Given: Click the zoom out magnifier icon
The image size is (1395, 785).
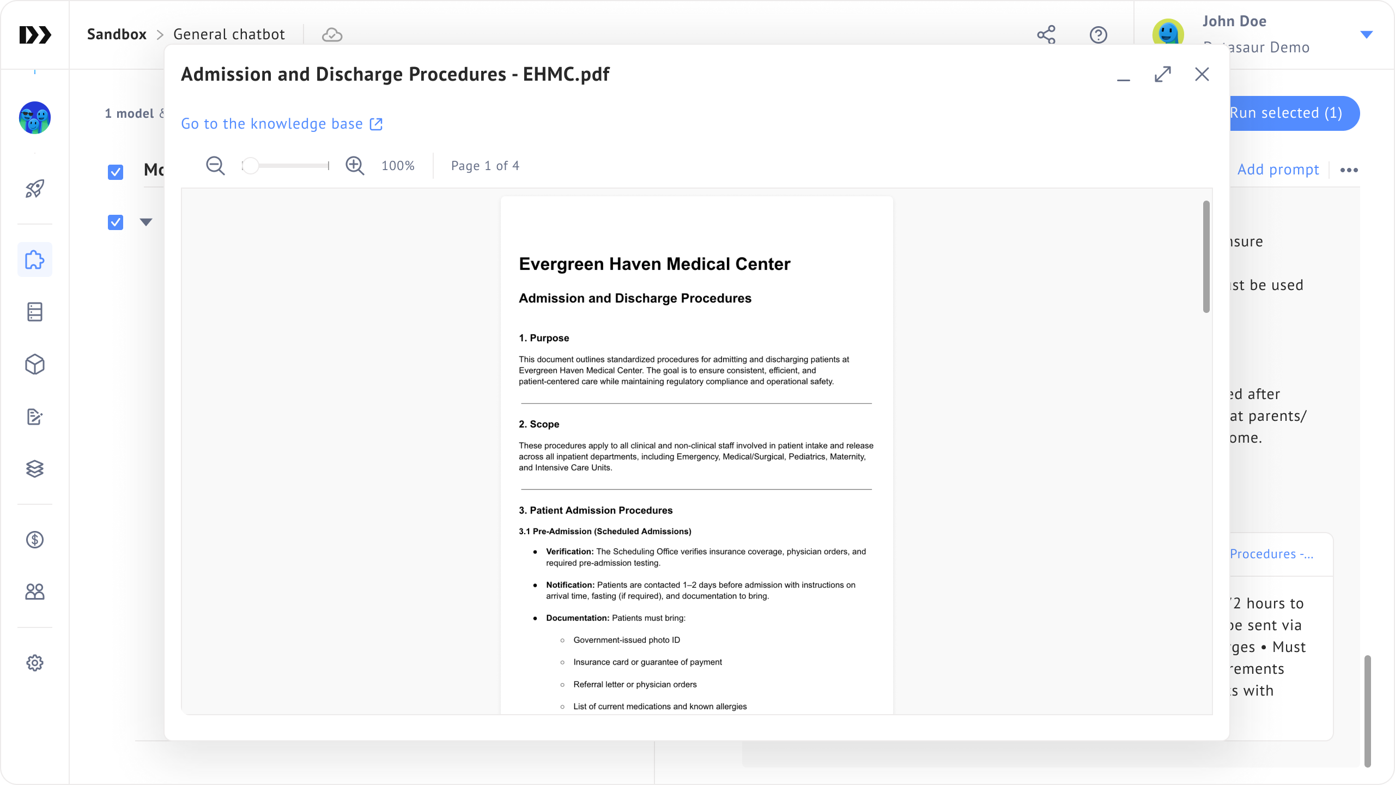Looking at the screenshot, I should 215,166.
